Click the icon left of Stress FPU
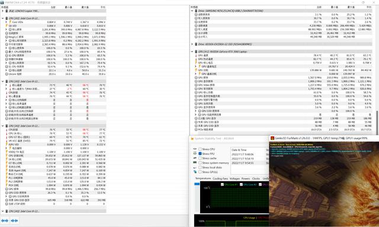The height and width of the screenshot is (227, 379). click(x=195, y=154)
